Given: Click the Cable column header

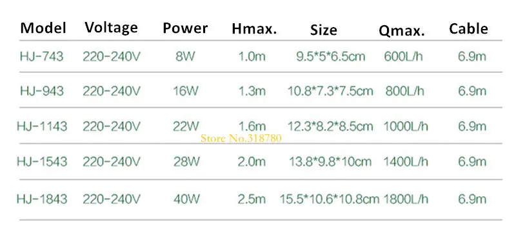Looking at the screenshot, I should tap(469, 28).
